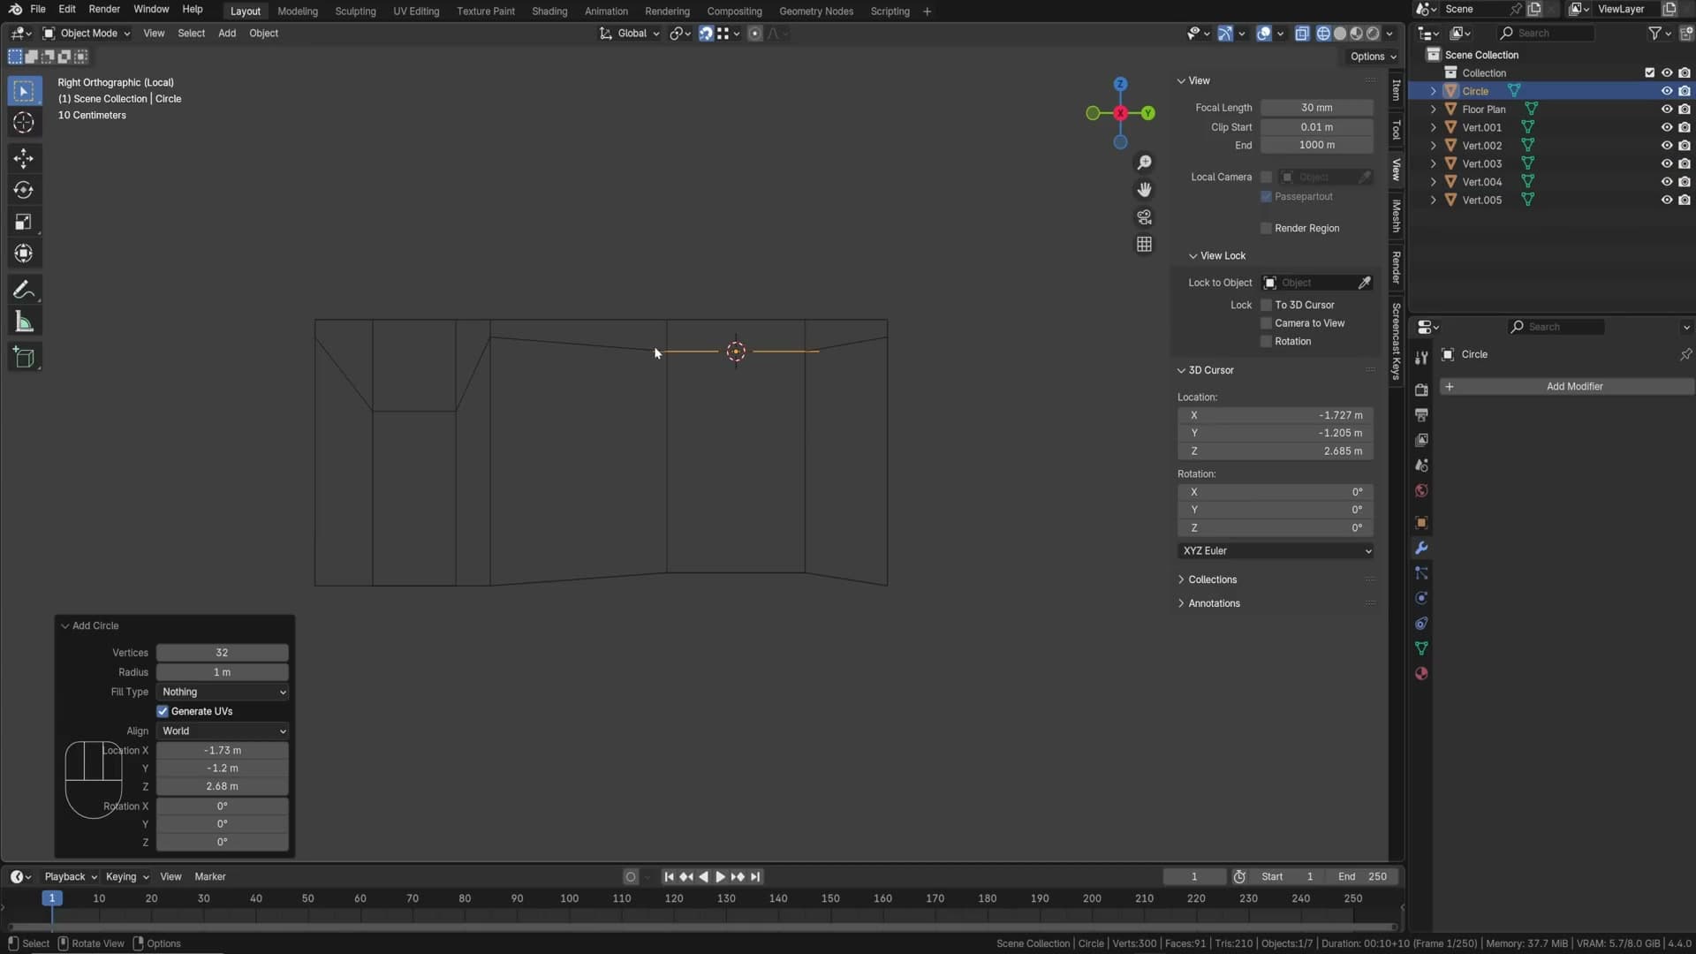Click the Select Box tool
This screenshot has height=954, width=1696.
[x=24, y=91]
